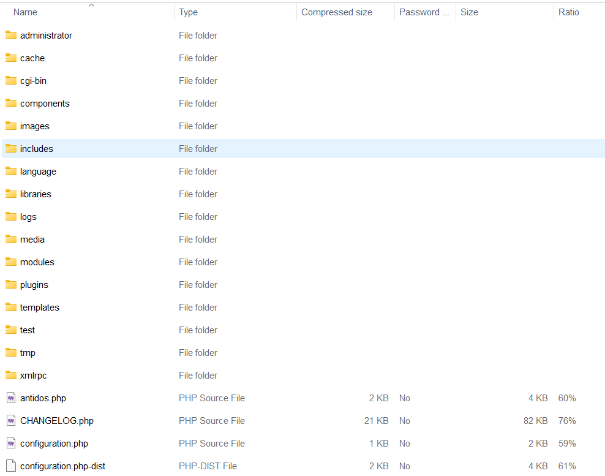Click File folder type of includes row
The image size is (605, 476).
198,149
